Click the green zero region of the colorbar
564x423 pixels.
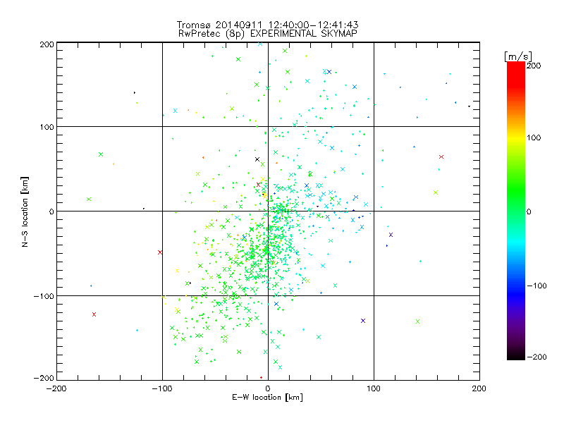coord(516,211)
